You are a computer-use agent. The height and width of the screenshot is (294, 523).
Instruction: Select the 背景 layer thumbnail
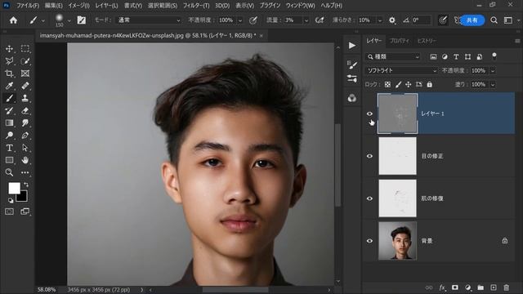(x=398, y=241)
